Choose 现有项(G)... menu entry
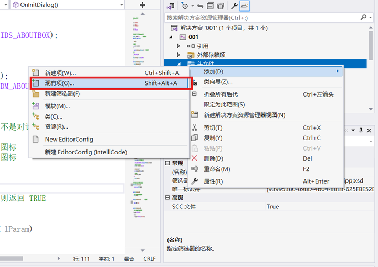 click(109, 83)
